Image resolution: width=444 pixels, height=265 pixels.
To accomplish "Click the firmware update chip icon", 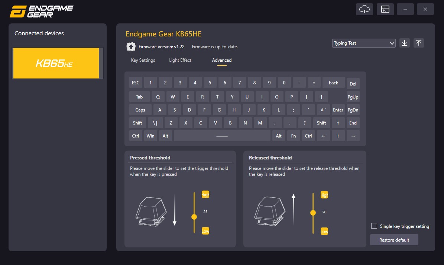I will [131, 47].
